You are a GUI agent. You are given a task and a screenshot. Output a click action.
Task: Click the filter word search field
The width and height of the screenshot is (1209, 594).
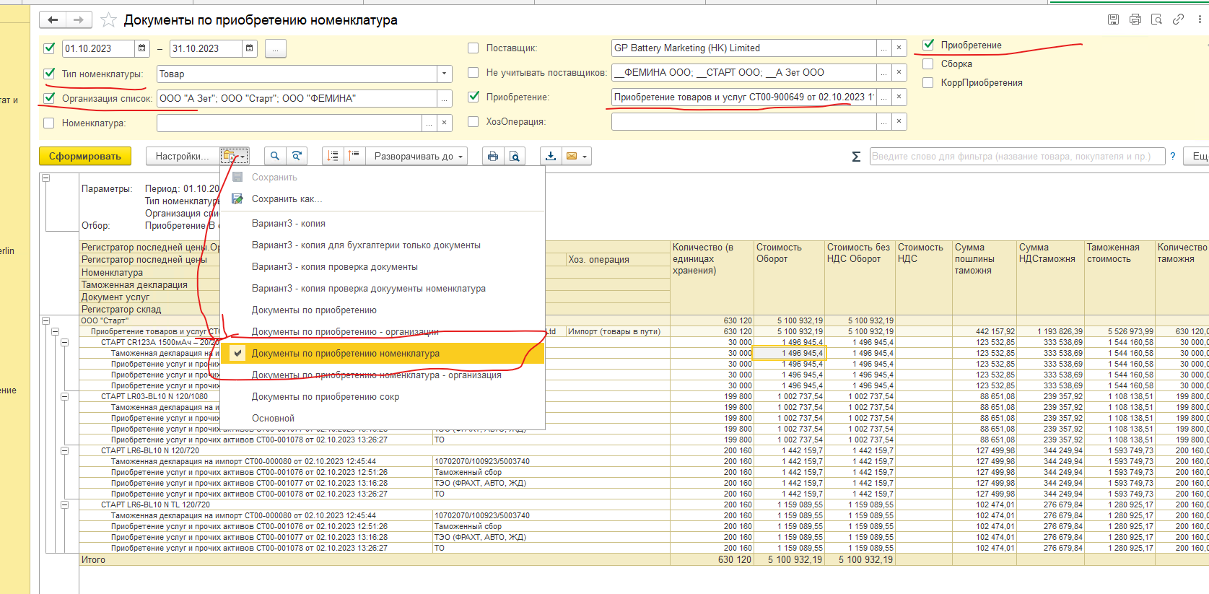coord(1016,156)
